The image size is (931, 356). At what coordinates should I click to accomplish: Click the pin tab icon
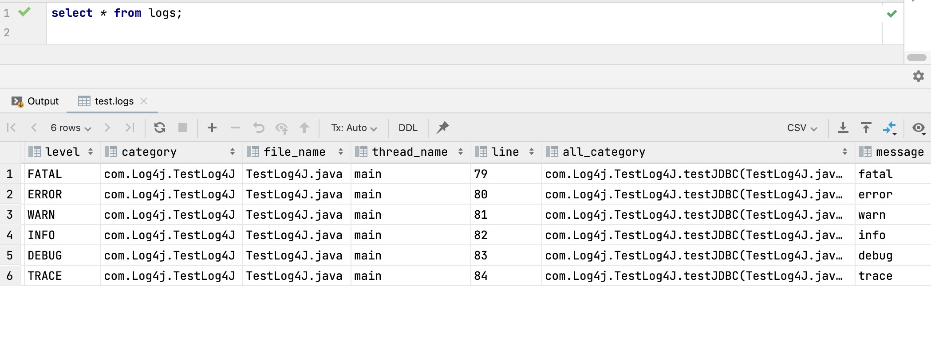(442, 128)
